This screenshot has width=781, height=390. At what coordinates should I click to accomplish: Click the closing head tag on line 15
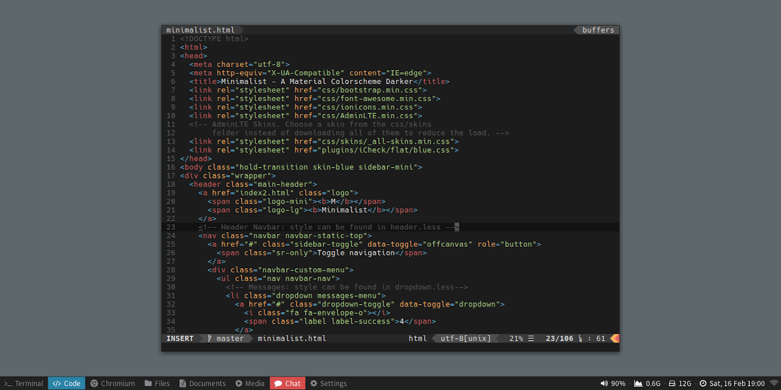(x=196, y=158)
